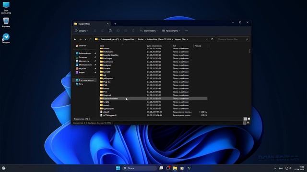Open the Корзина recycle bin icon
Image resolution: width=307 pixels, height=172 pixels.
[6, 22]
